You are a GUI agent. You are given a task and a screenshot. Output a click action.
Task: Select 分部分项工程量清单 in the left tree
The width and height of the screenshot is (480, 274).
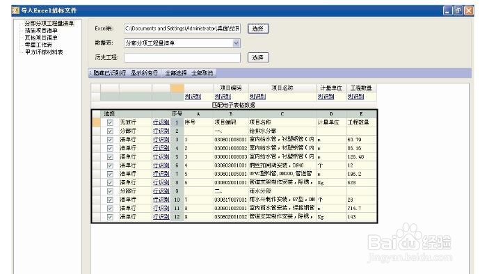[x=49, y=23]
